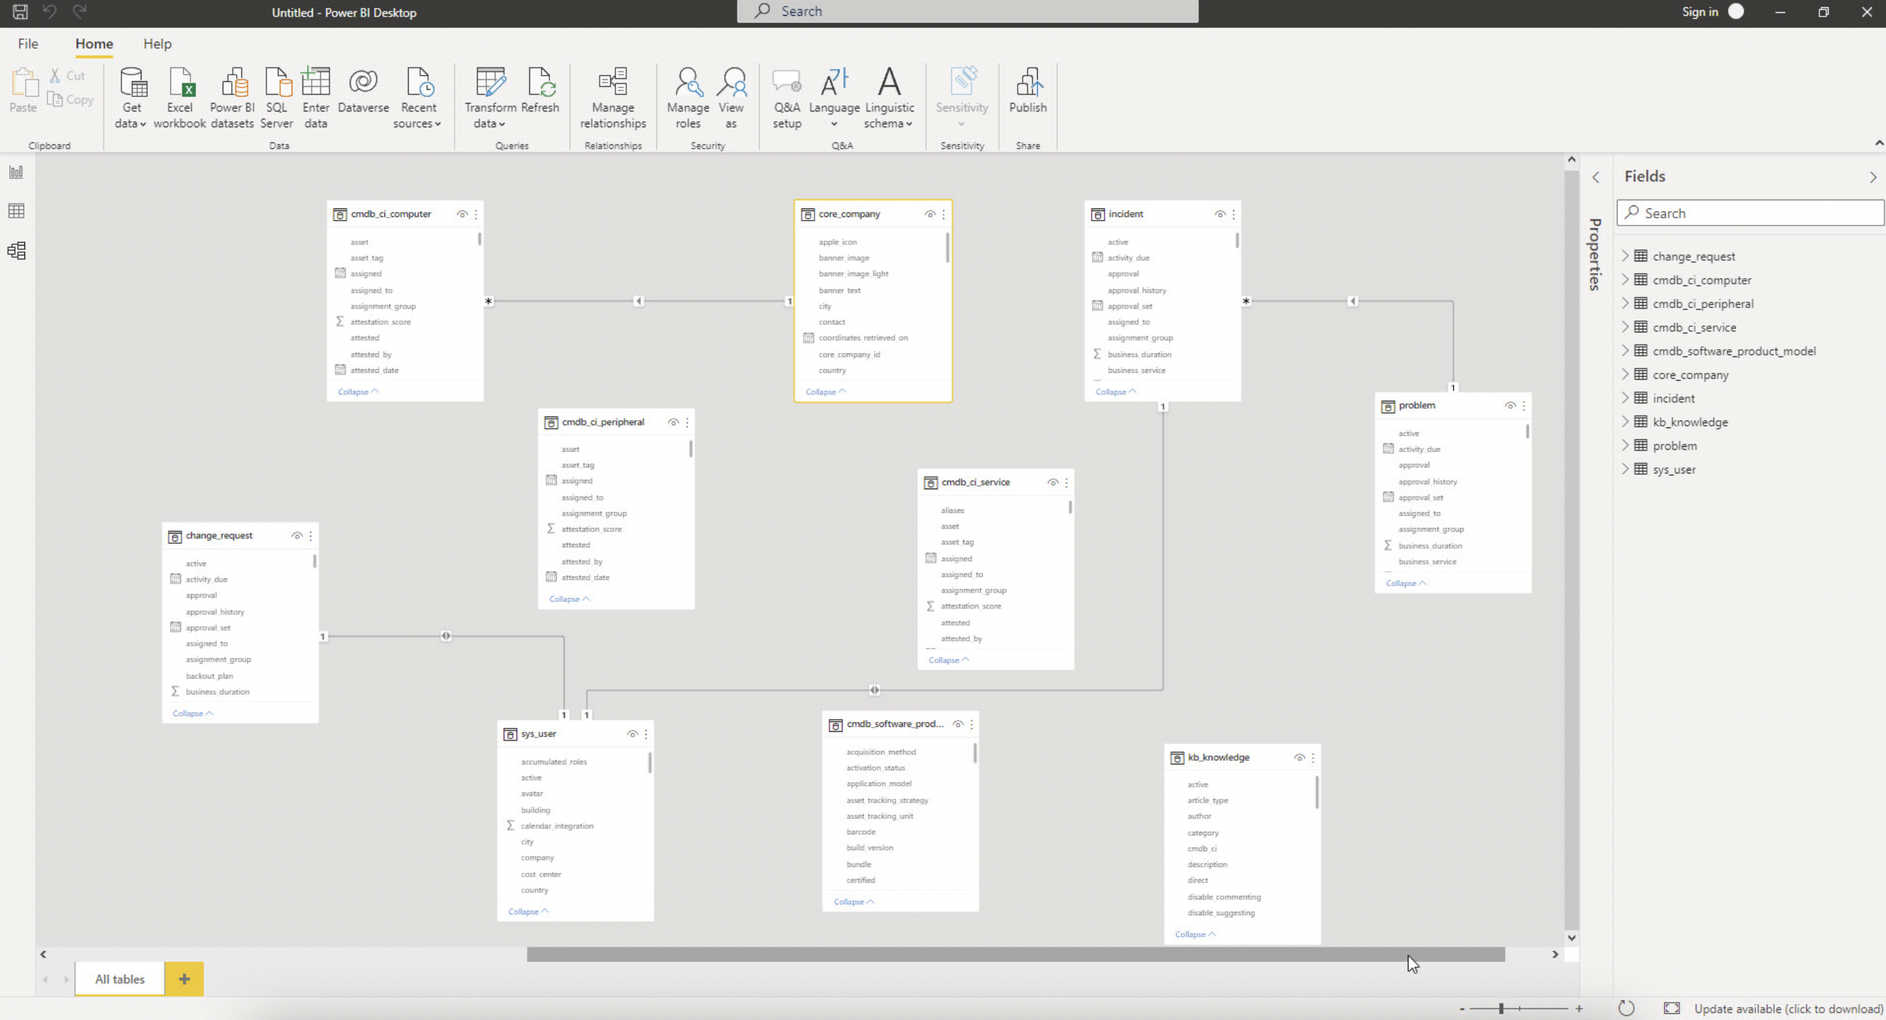
Task: Expand kb_knowledge in Fields pane
Action: (x=1625, y=422)
